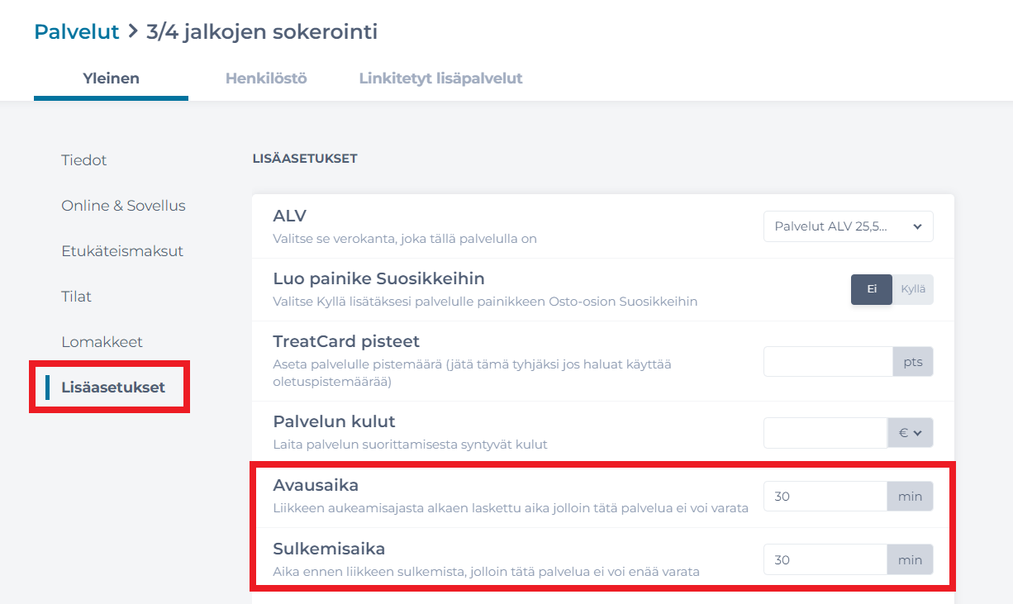Switch to the Henkilöstö tab
Viewport: 1013px width, 604px height.
[x=266, y=78]
